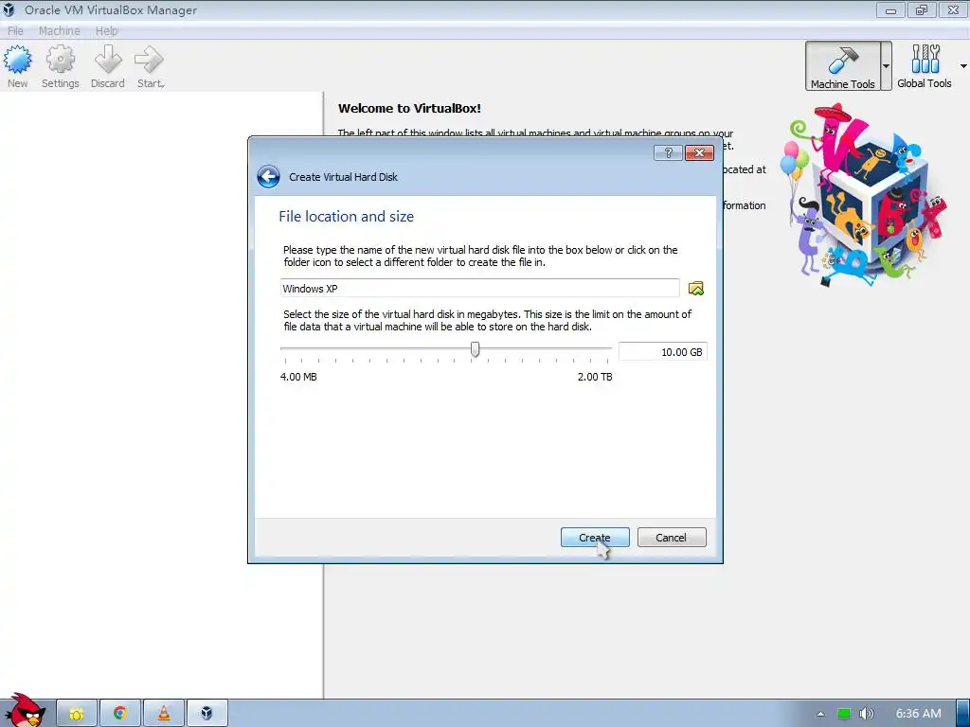The image size is (970, 727).
Task: Go back with the blue arrow in dialog
Action: click(x=268, y=177)
